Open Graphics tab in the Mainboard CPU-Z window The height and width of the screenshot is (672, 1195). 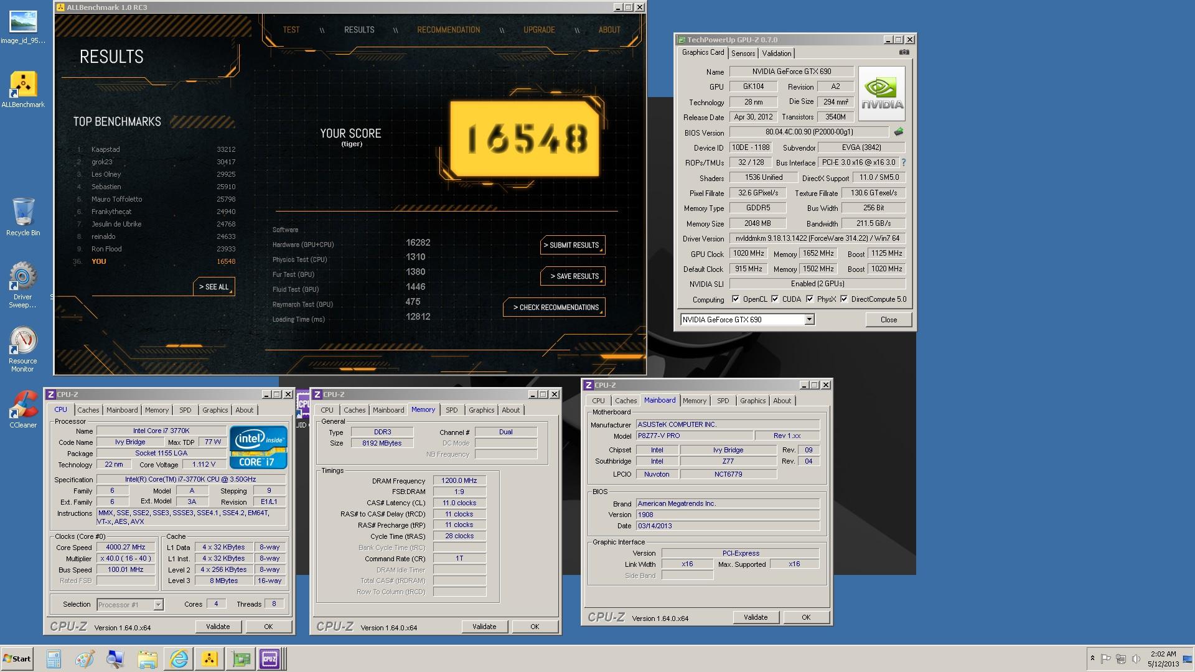[752, 401]
